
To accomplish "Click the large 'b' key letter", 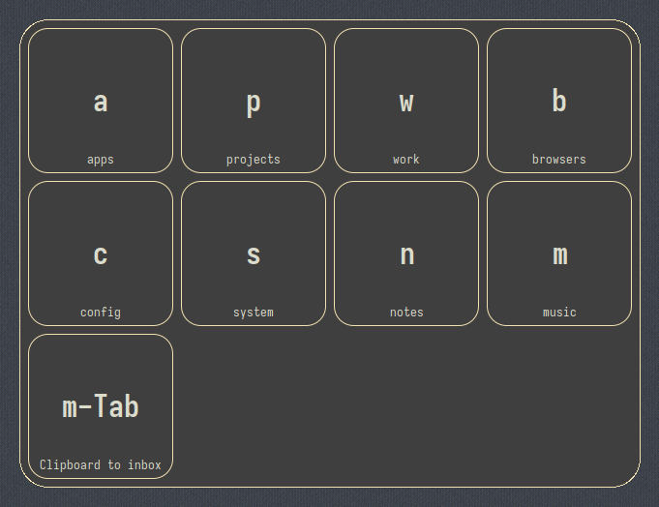I will point(559,101).
